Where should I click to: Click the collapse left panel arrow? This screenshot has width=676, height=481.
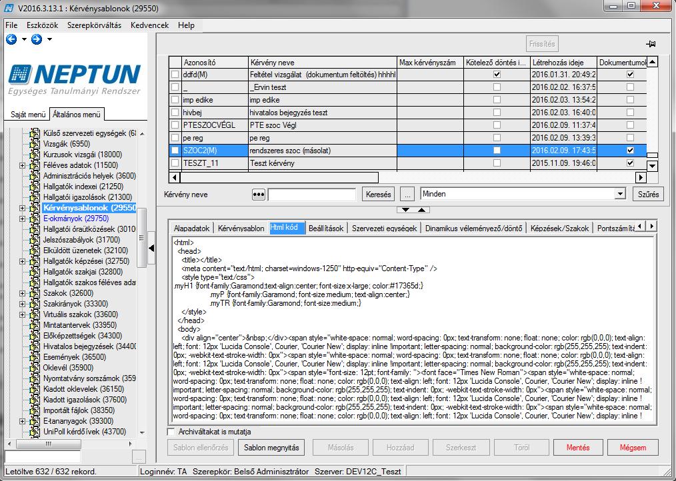click(151, 248)
